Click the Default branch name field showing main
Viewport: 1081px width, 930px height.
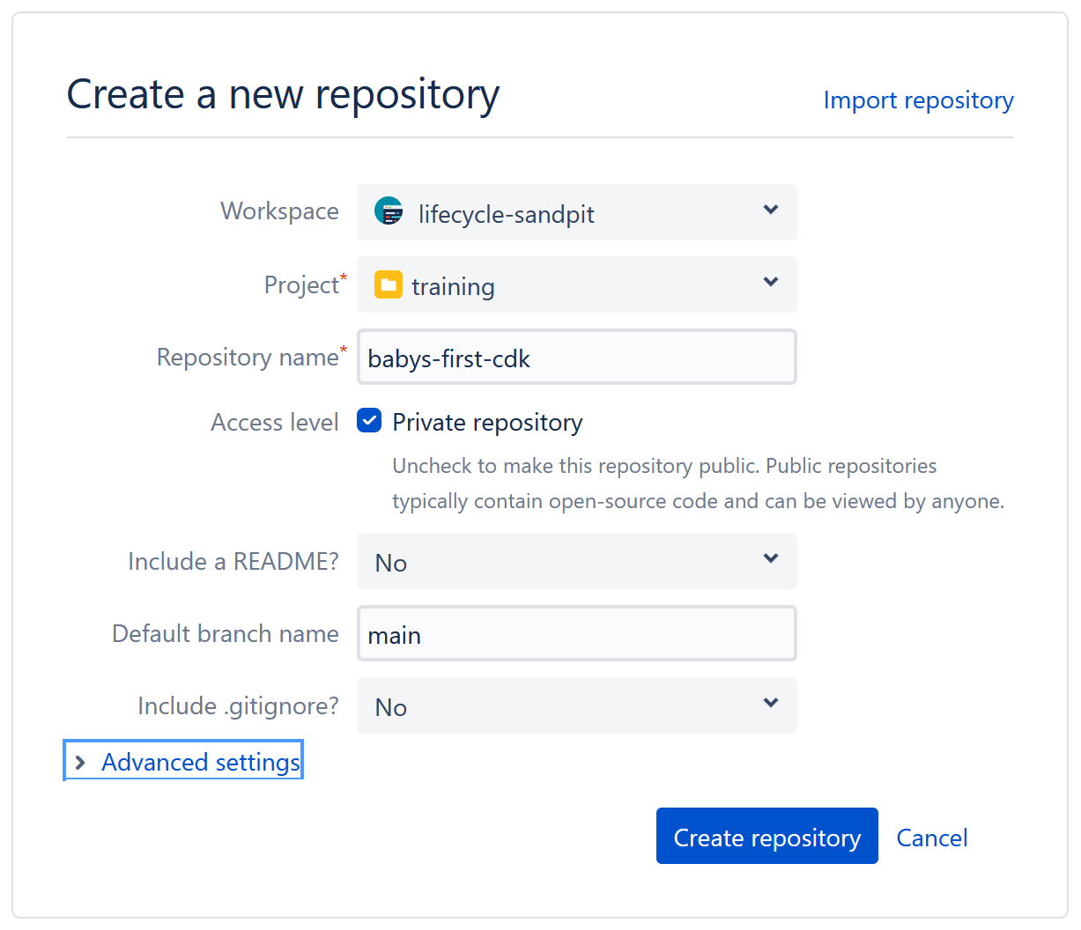pos(576,632)
